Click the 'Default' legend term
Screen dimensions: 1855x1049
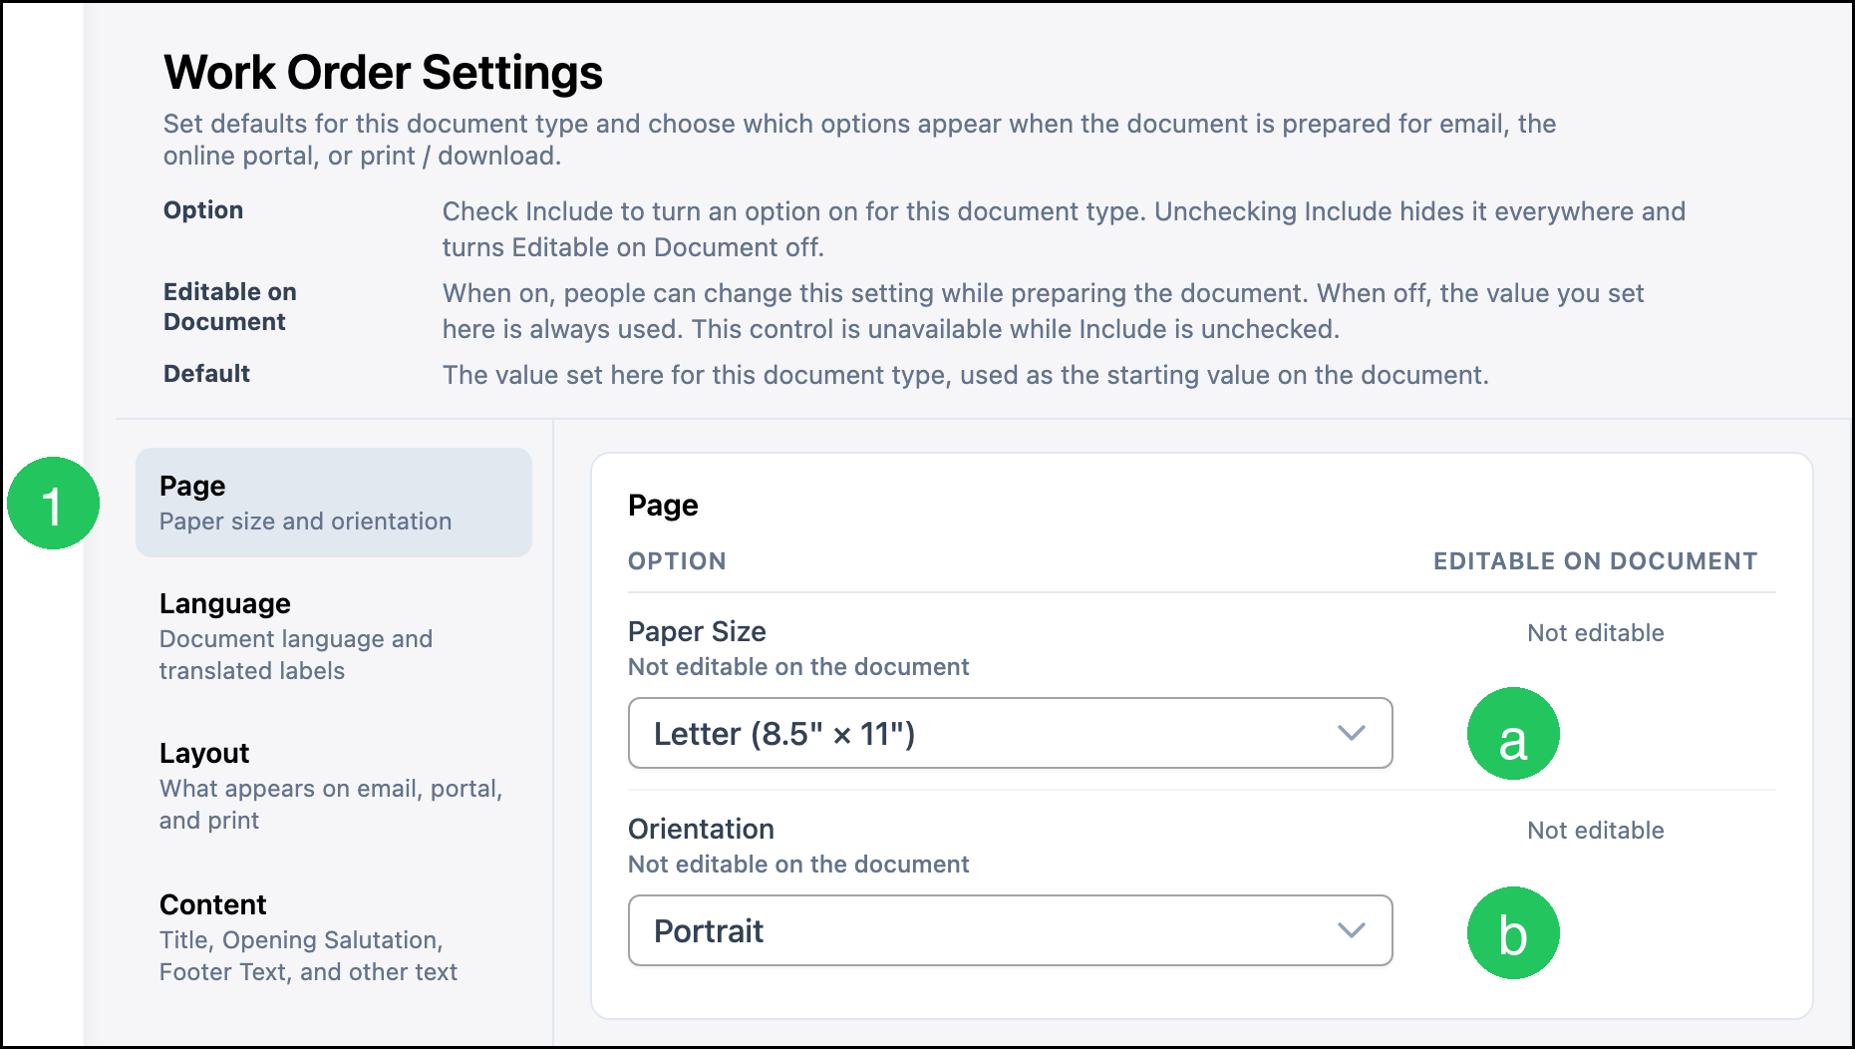[x=206, y=374]
